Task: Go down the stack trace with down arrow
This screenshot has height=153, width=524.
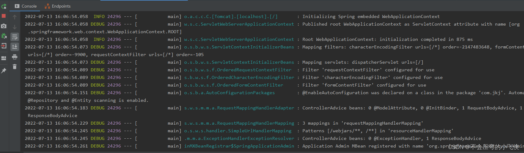Action: 15,27
